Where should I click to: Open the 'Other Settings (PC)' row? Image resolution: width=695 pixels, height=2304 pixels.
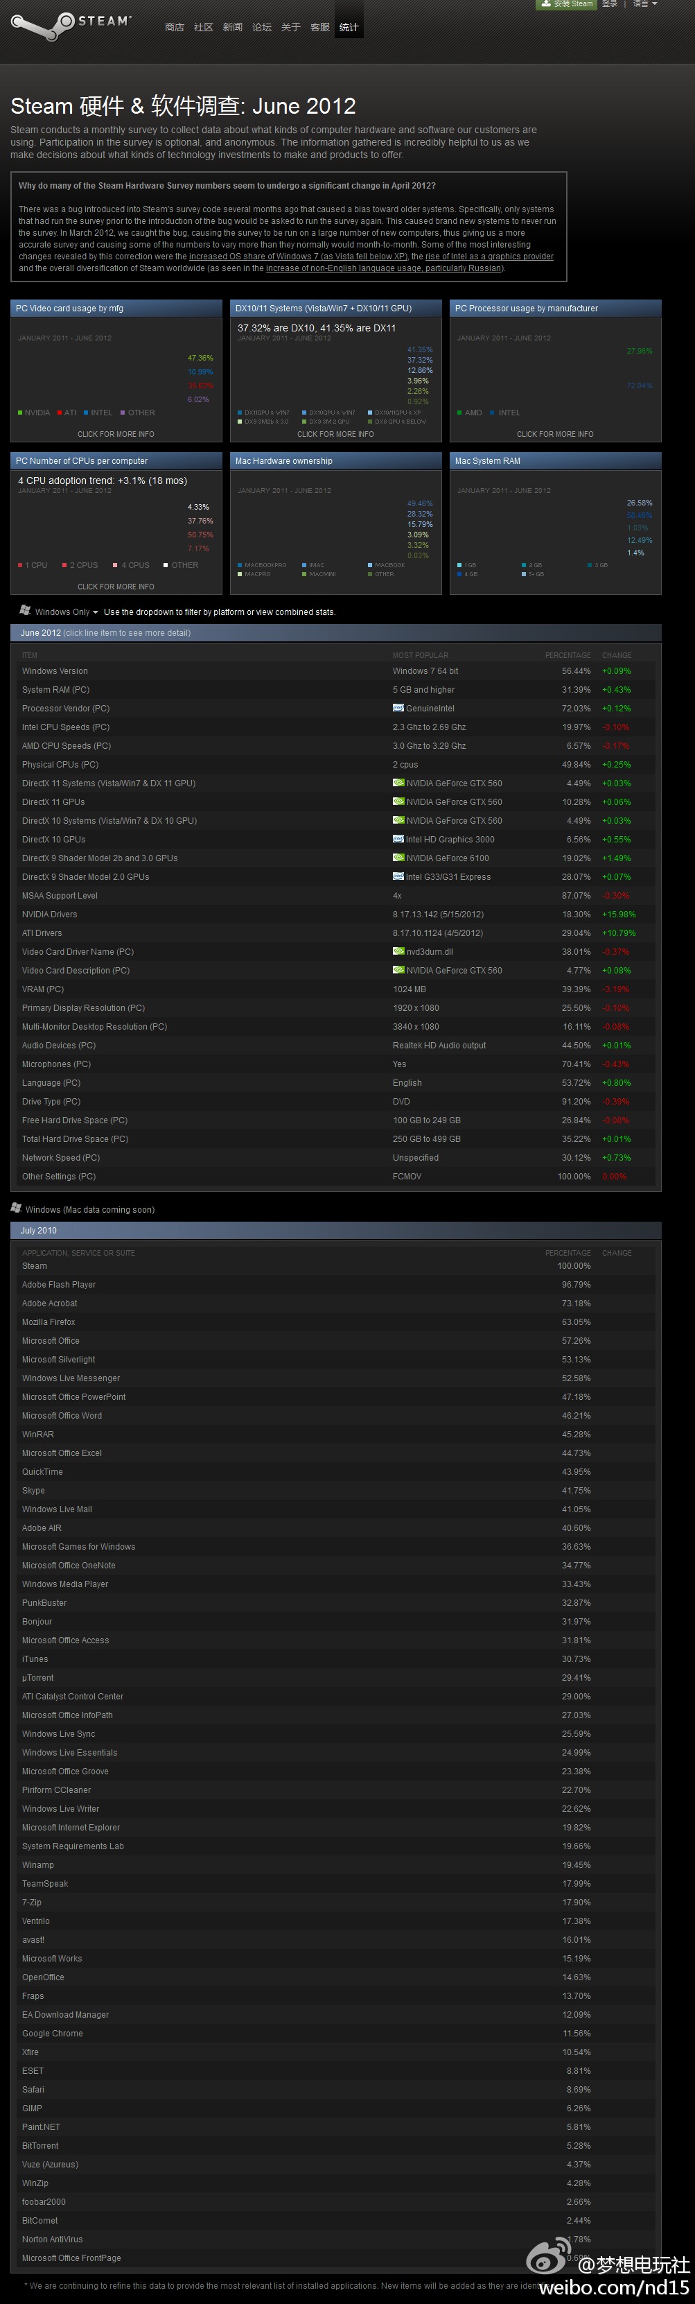336,1177
